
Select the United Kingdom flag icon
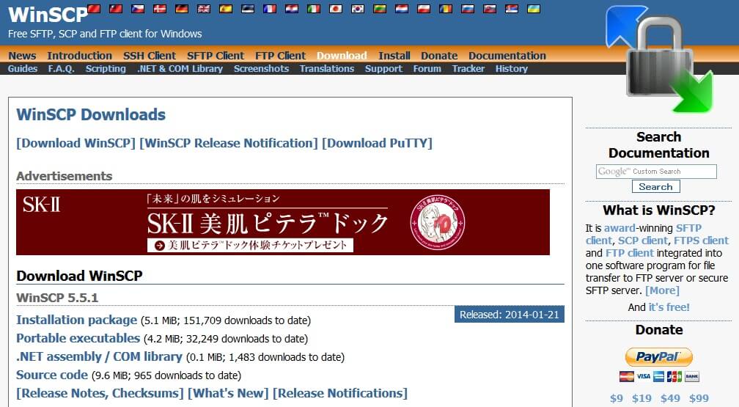pyautogui.click(x=204, y=9)
